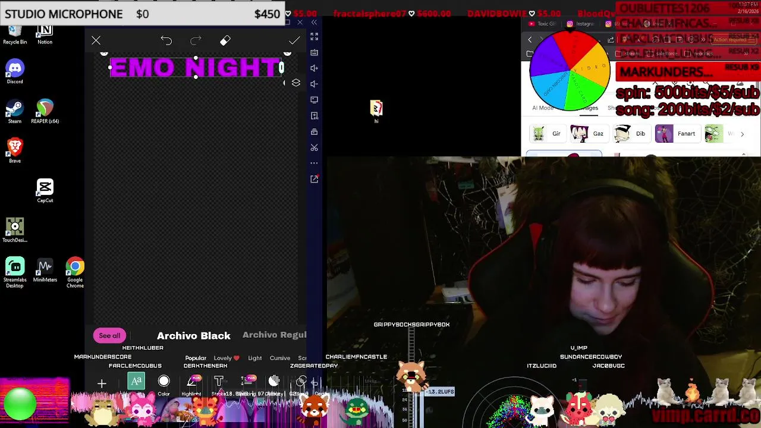Select the Aa font tool
761x428 pixels.
click(136, 381)
